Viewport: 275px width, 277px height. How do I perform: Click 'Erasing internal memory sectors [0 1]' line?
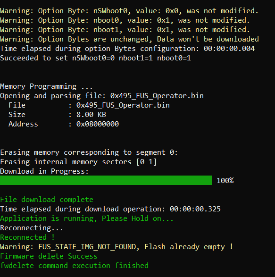coord(78,162)
